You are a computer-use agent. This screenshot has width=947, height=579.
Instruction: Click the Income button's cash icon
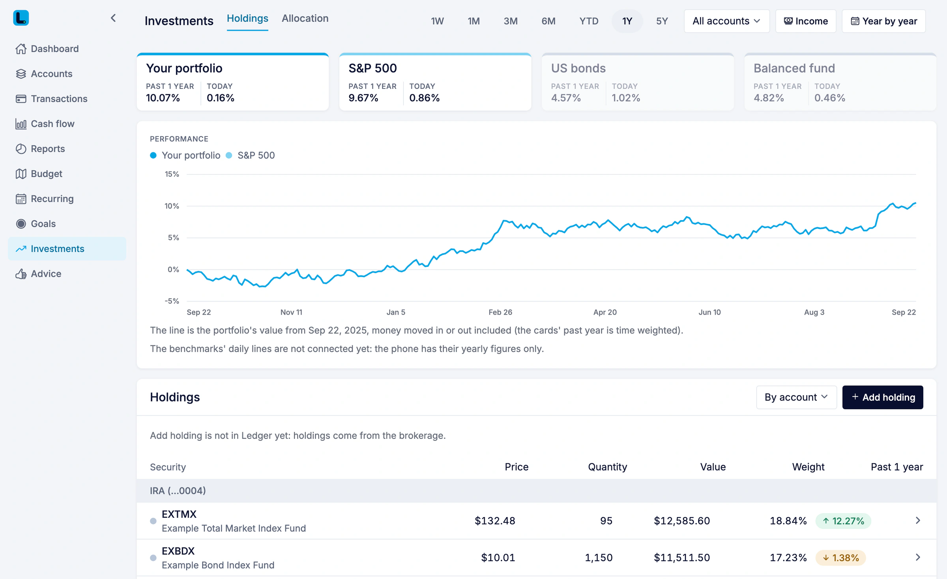[788, 21]
